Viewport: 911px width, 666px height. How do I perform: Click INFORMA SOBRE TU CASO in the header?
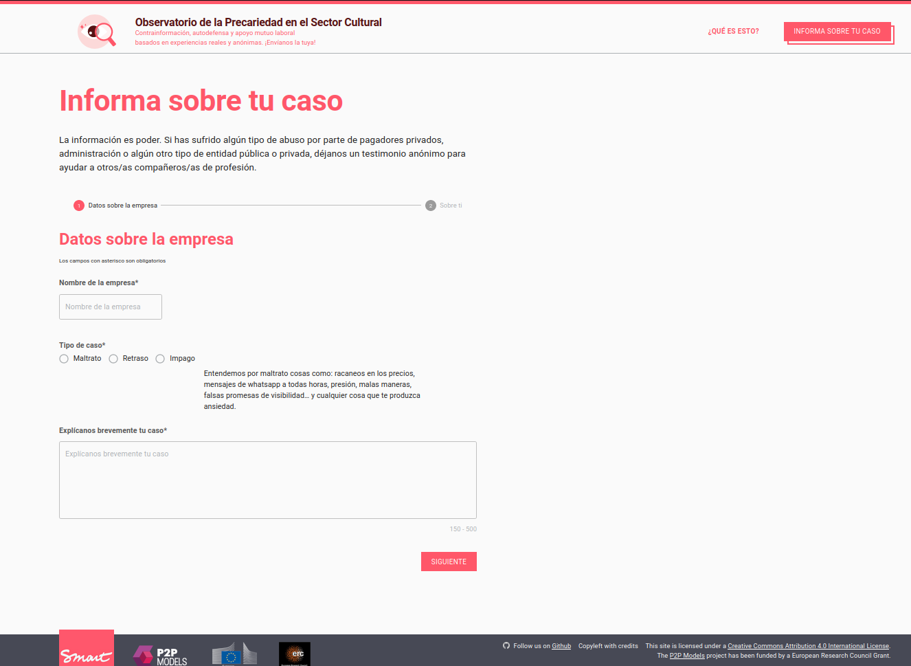pos(838,31)
